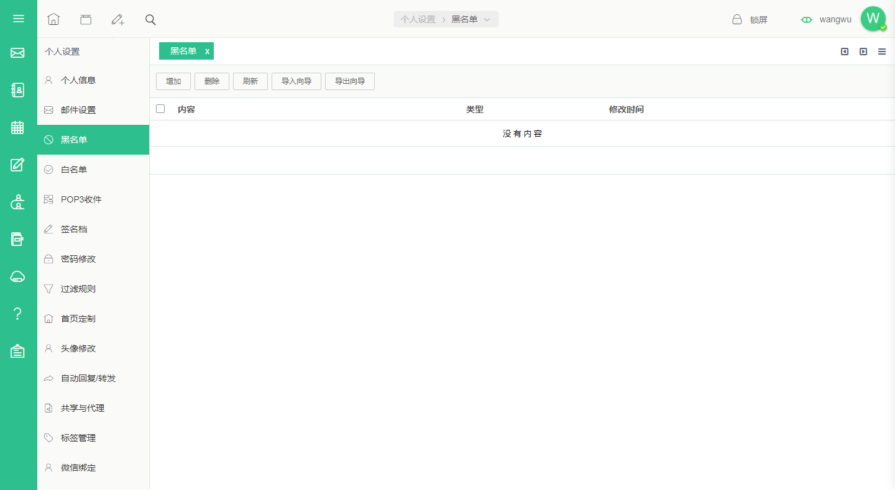Viewport: 895px width, 490px height.
Task: Open the address book icon in the sidebar
Action: click(x=17, y=91)
